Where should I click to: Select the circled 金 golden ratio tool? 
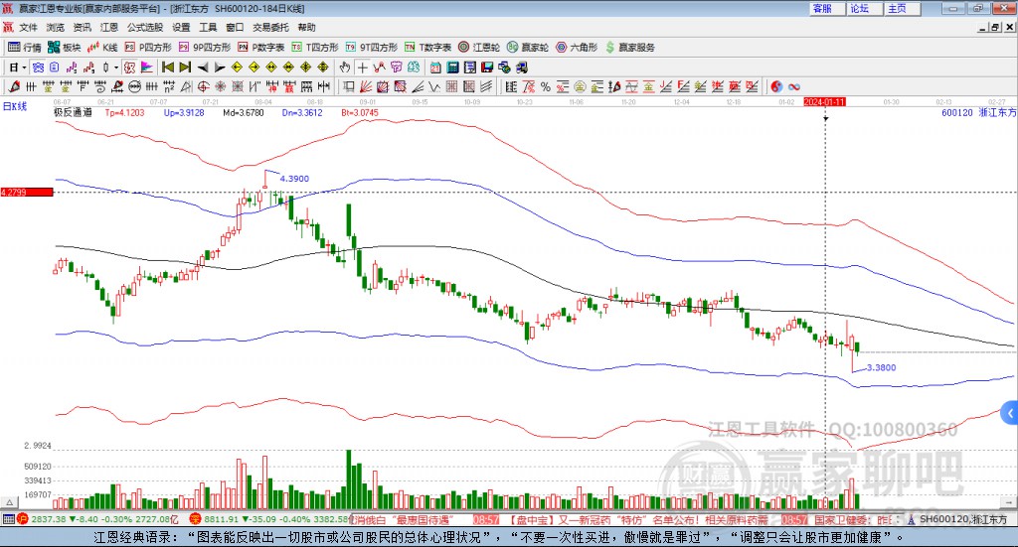click(580, 86)
